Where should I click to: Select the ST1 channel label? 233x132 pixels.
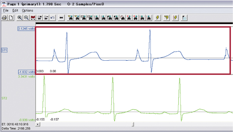4,50
